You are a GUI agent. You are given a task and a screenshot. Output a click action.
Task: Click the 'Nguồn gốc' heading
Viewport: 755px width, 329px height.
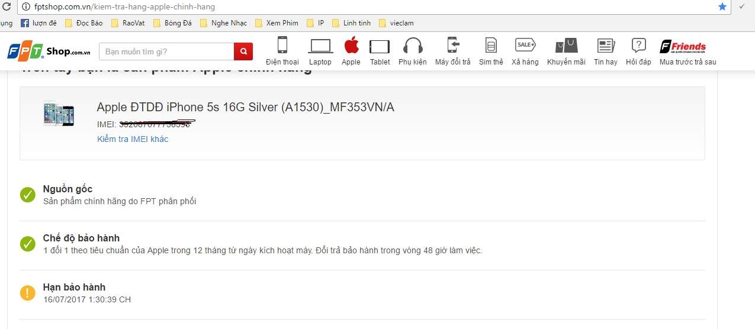tap(68, 189)
